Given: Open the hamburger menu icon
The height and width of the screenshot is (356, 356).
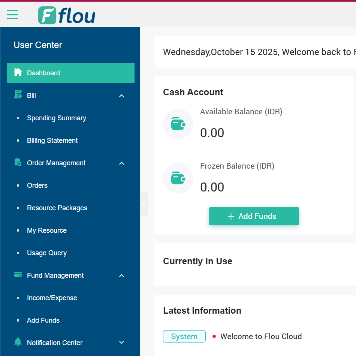Looking at the screenshot, I should click(x=12, y=15).
